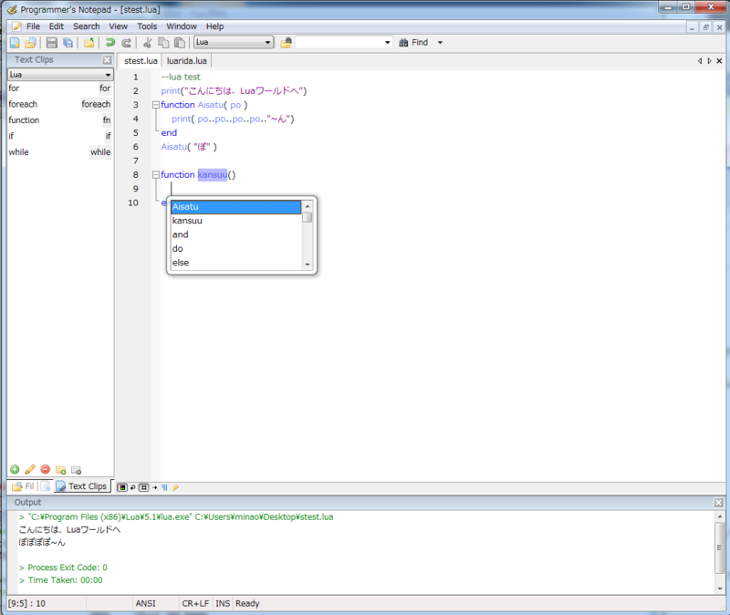This screenshot has height=615, width=730.
Task: Toggle line numbers grid button
Action: pos(144,487)
